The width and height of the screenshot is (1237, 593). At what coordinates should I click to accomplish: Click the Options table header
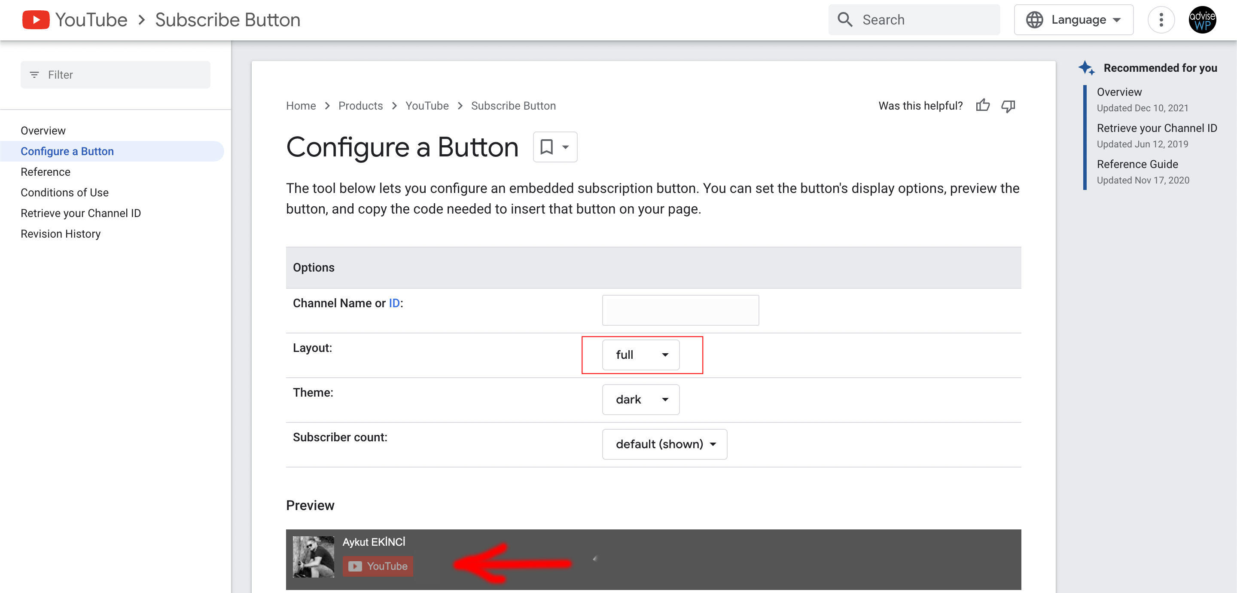click(653, 268)
